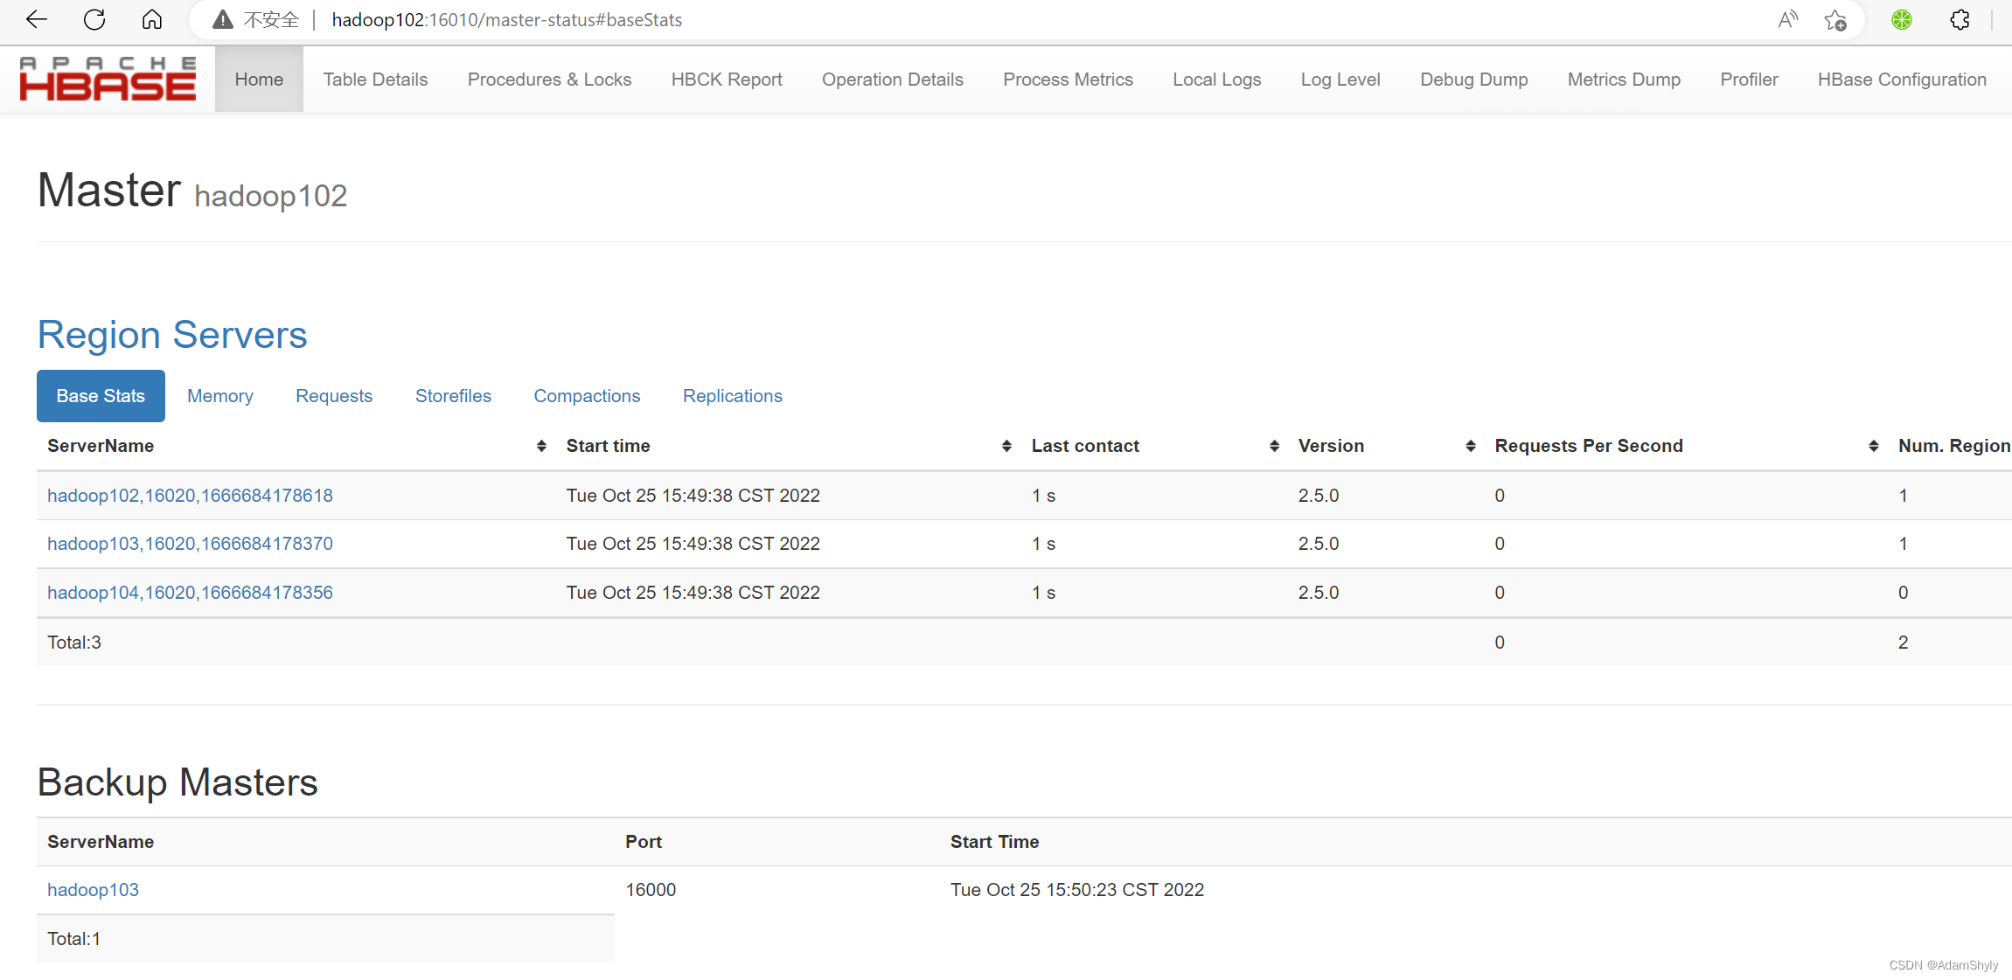The height and width of the screenshot is (980, 2012).
Task: Click the browser back arrow
Action: (x=36, y=19)
